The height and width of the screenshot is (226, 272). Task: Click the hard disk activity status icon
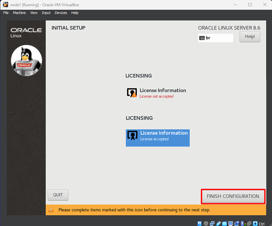point(199,224)
